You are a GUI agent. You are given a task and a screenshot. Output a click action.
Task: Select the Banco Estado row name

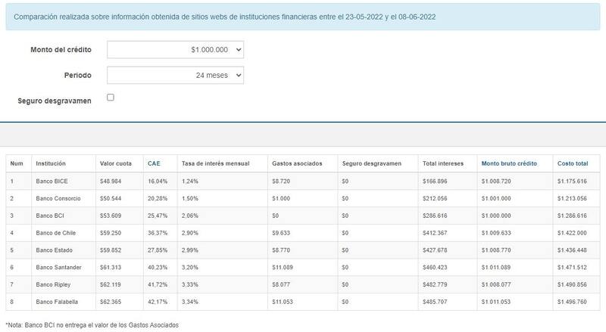[x=54, y=250]
